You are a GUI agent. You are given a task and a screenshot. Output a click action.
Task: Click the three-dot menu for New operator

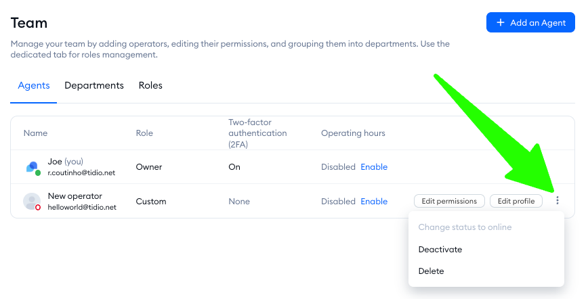[x=558, y=201]
